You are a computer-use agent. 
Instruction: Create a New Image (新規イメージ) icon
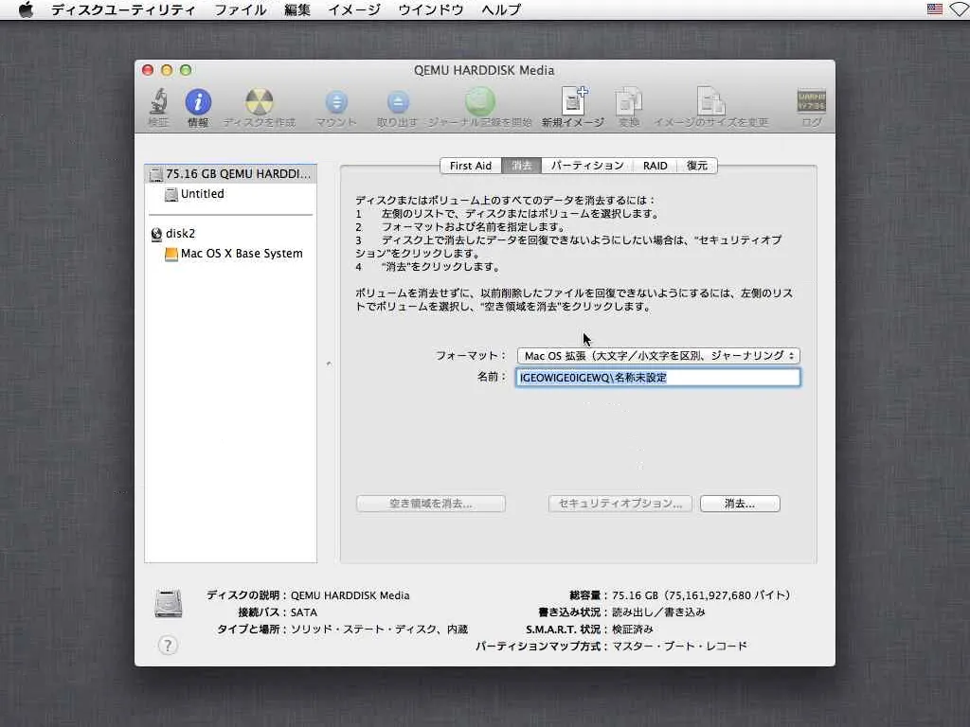573,100
